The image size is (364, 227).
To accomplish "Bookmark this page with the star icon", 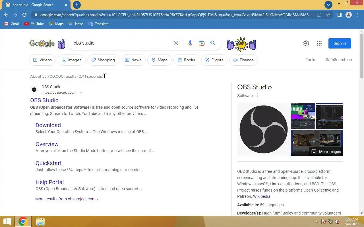I will 328,15.
